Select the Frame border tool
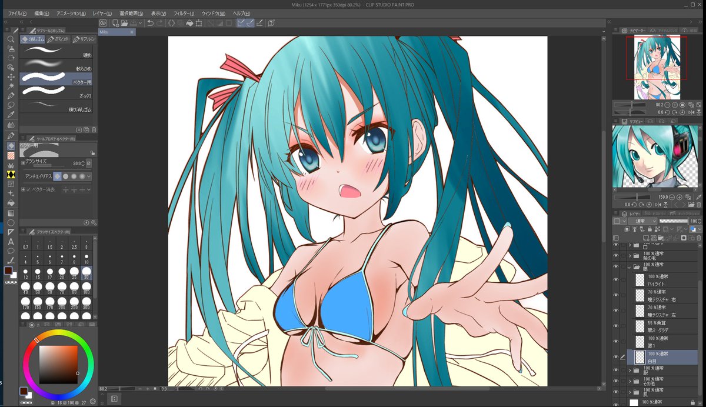The height and width of the screenshot is (407, 706). point(11,184)
